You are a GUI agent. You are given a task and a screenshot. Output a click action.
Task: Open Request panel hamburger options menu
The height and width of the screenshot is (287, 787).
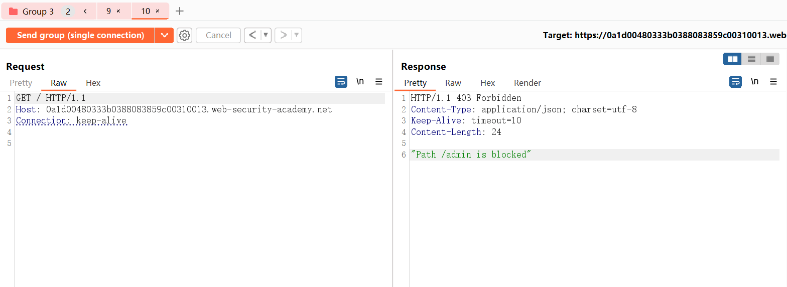(x=379, y=82)
